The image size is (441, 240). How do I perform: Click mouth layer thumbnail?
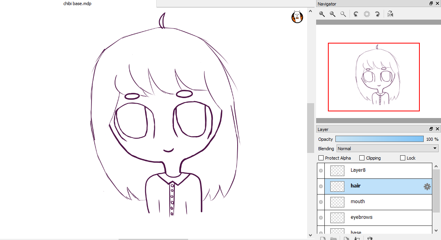[337, 202]
